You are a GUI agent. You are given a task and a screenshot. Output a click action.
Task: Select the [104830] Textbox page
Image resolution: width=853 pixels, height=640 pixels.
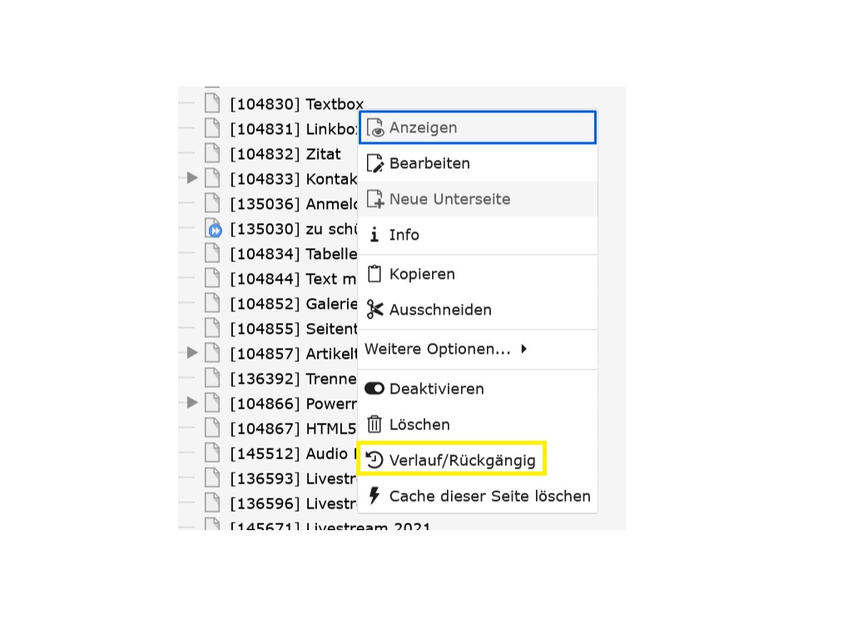click(x=296, y=104)
